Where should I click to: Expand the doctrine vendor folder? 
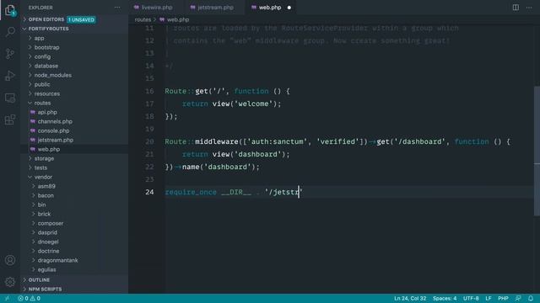pos(48,252)
